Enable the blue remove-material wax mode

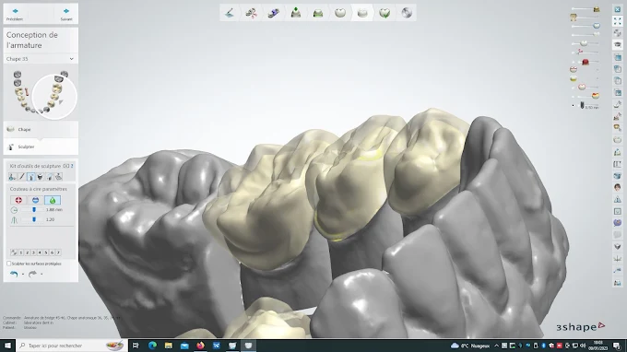(x=36, y=200)
